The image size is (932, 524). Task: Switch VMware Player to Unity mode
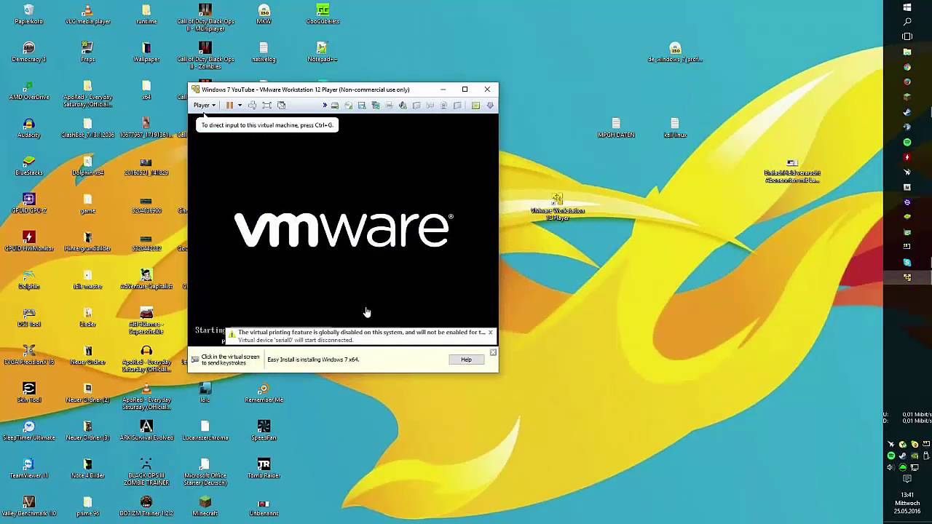pos(282,106)
